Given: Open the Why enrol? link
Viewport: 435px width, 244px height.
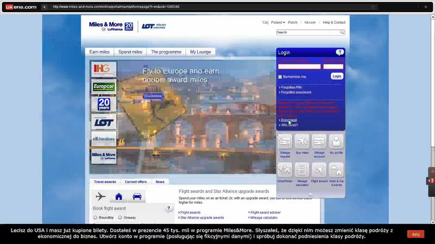Looking at the screenshot, I should [x=289, y=125].
